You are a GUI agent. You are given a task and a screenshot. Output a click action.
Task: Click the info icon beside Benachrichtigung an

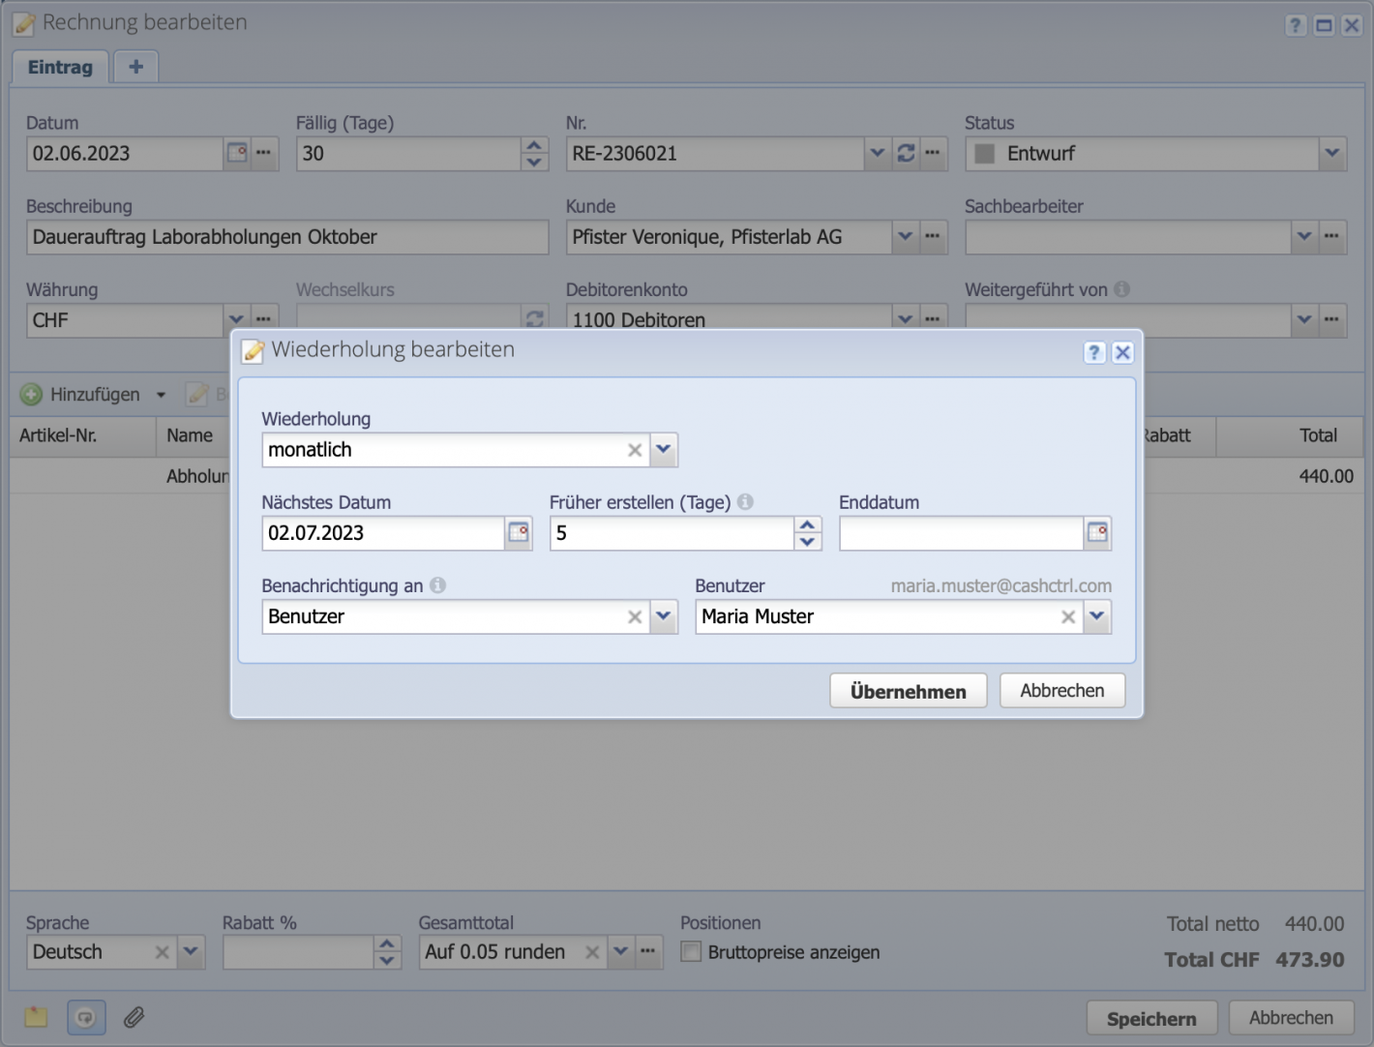(x=438, y=584)
